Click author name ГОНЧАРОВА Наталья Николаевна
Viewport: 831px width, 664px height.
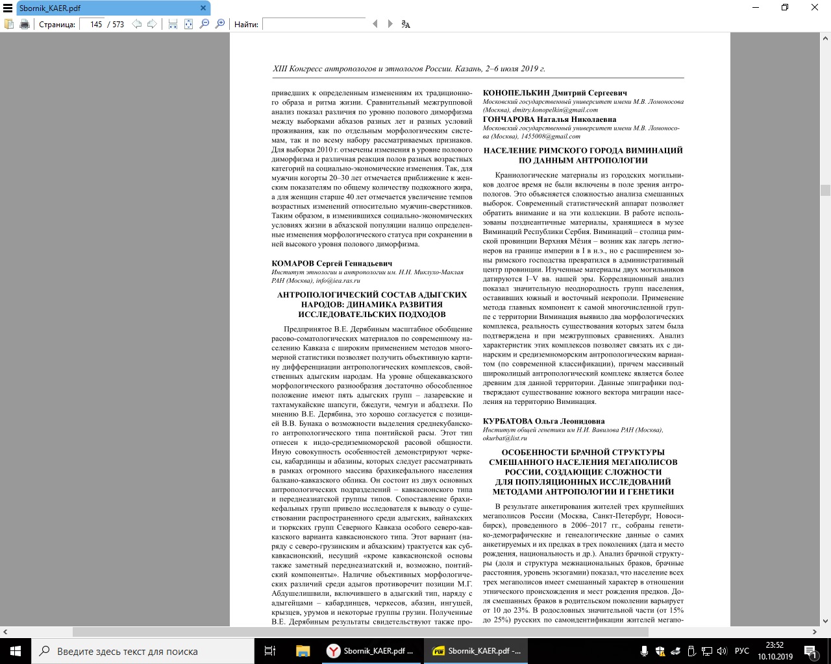point(550,119)
